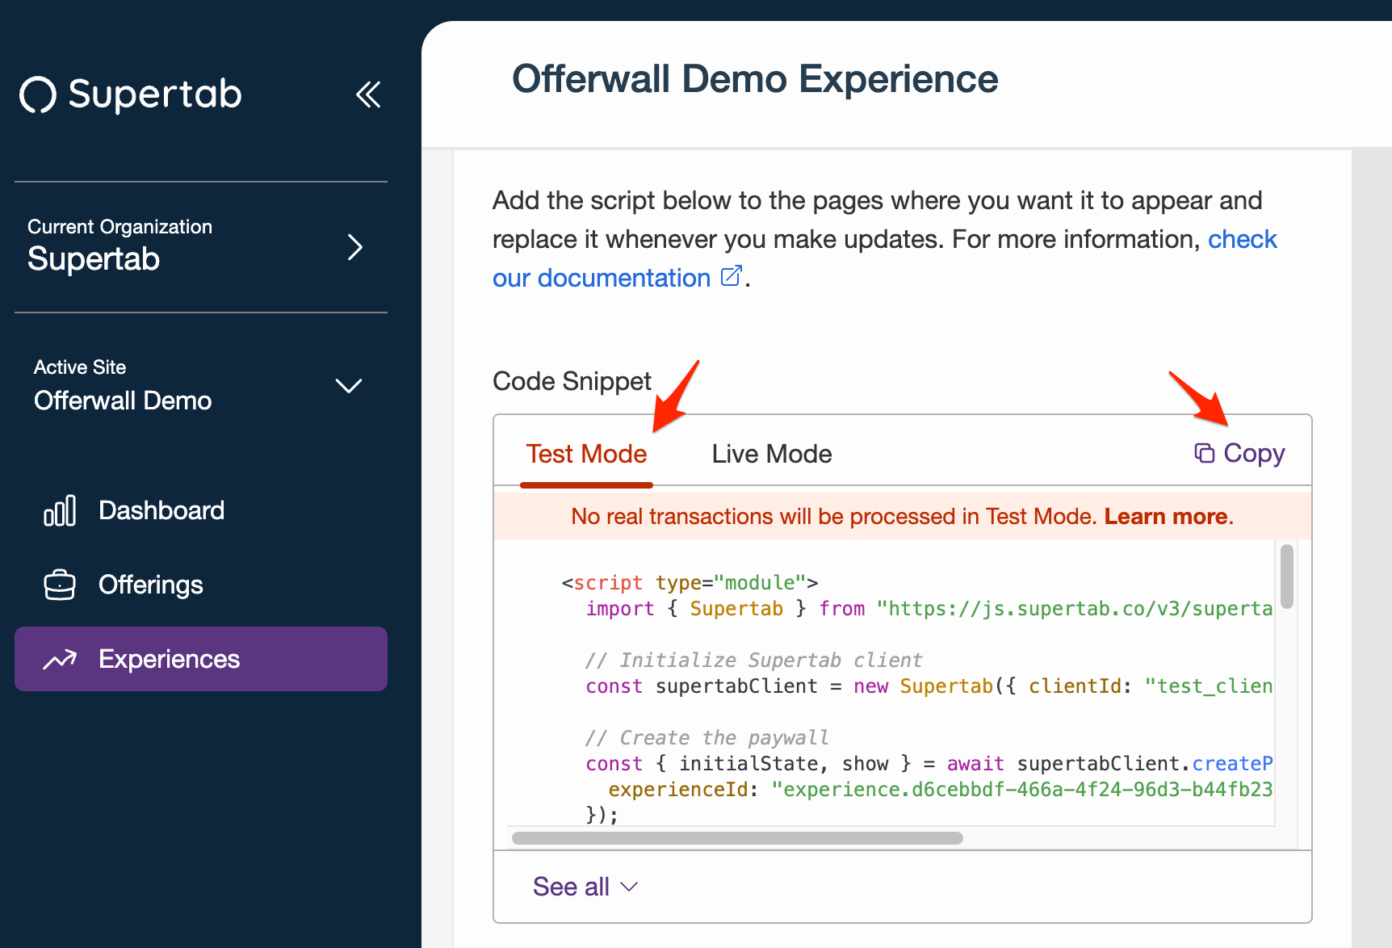Click the script type module code line
The width and height of the screenshot is (1392, 948).
pyautogui.click(x=690, y=582)
